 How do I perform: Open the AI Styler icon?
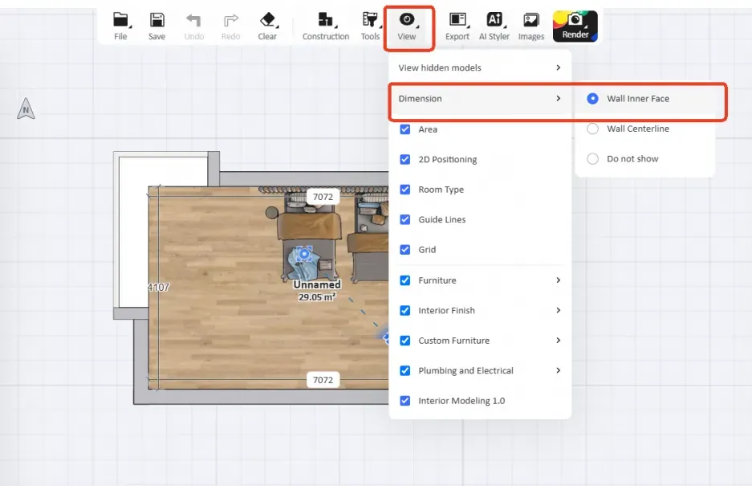pyautogui.click(x=494, y=21)
